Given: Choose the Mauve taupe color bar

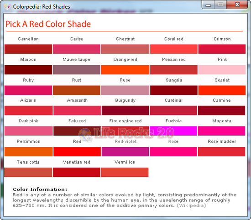Looking at the screenshot, I should pos(77,70).
